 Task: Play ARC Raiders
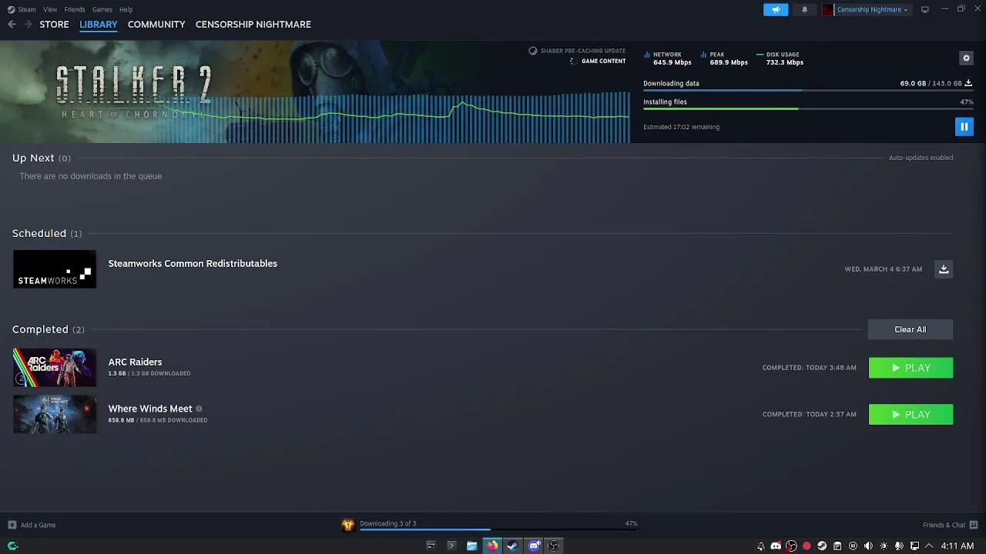pyautogui.click(x=911, y=368)
